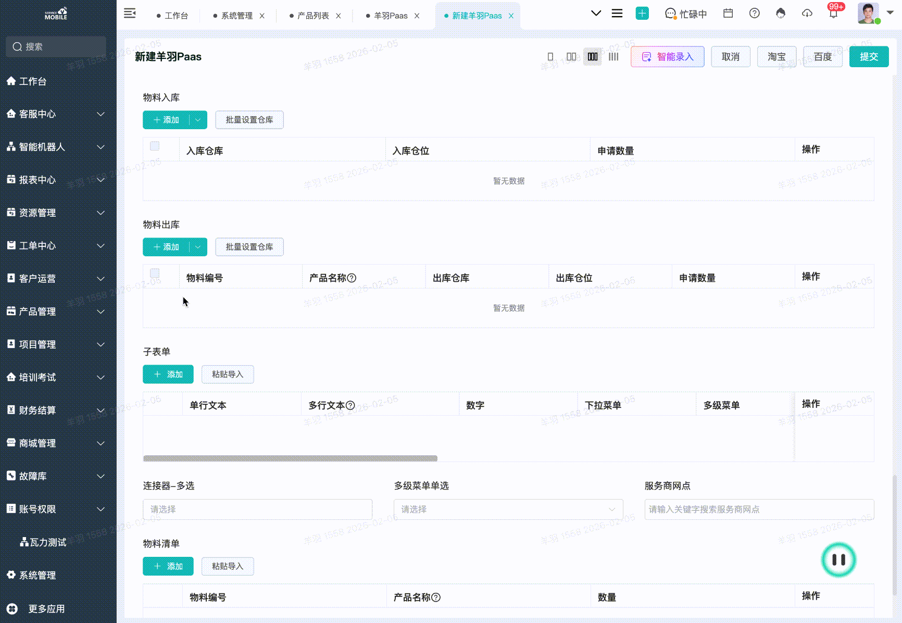Open 添加 dropdown arrow under 物料入库
Screen dimensions: 902x623
[198, 120]
